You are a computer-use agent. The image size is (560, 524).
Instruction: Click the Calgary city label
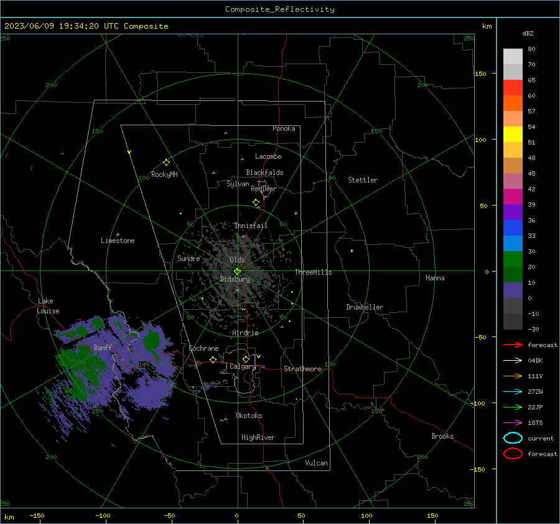coord(243,366)
